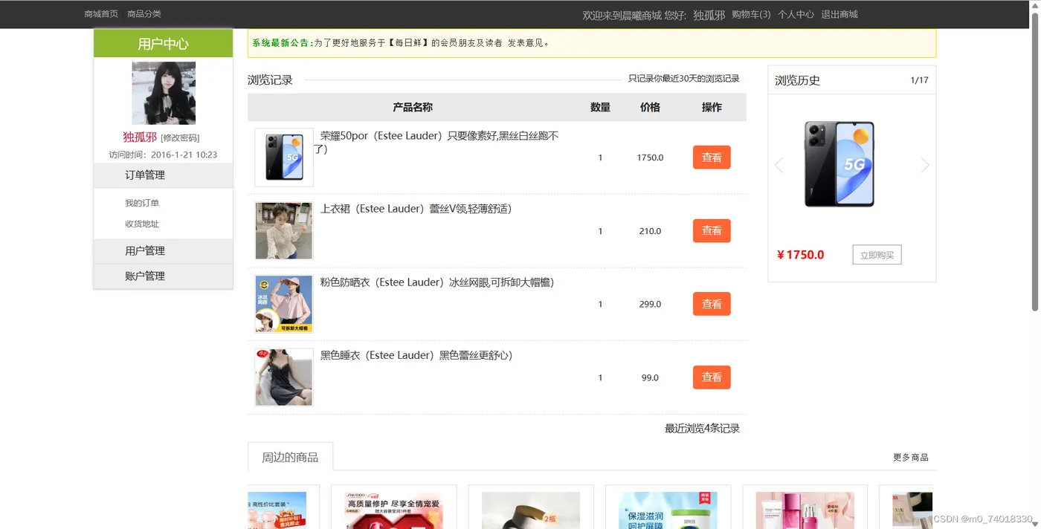This screenshot has height=529, width=1041.
Task: Click the 操作 column header
Action: pyautogui.click(x=712, y=107)
